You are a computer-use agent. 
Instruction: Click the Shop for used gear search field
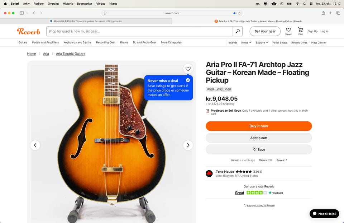pyautogui.click(x=139, y=31)
